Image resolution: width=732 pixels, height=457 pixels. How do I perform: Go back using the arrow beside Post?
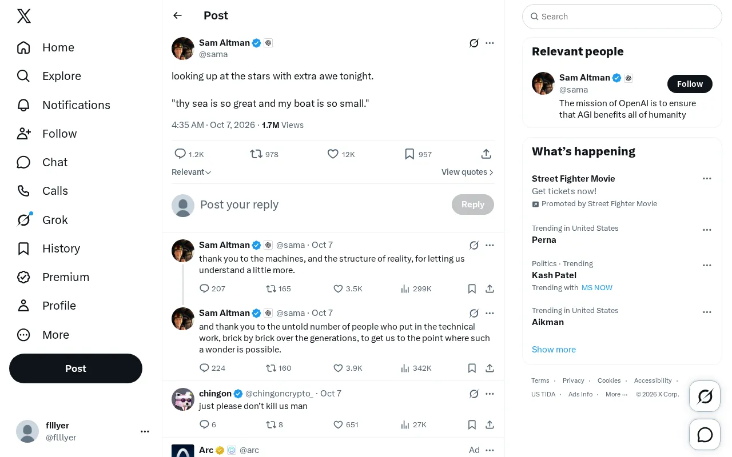[x=178, y=15]
